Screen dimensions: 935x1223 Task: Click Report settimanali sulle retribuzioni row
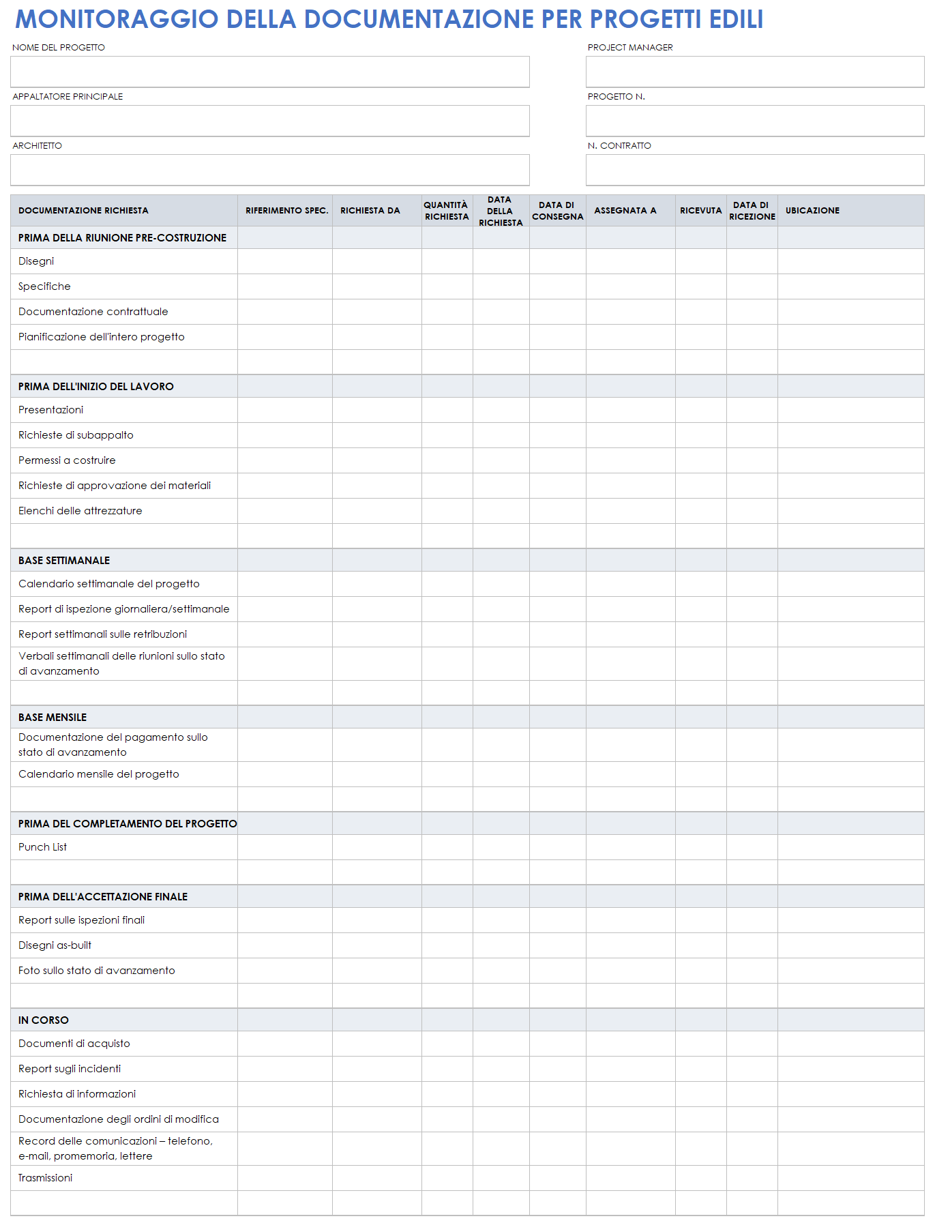tap(467, 634)
